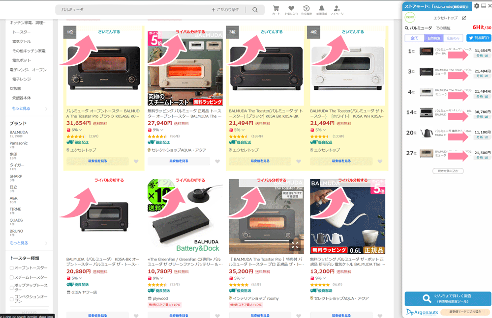This screenshot has width=492, height=318.
Task: Open the plywood store link
Action: [x=160, y=298]
